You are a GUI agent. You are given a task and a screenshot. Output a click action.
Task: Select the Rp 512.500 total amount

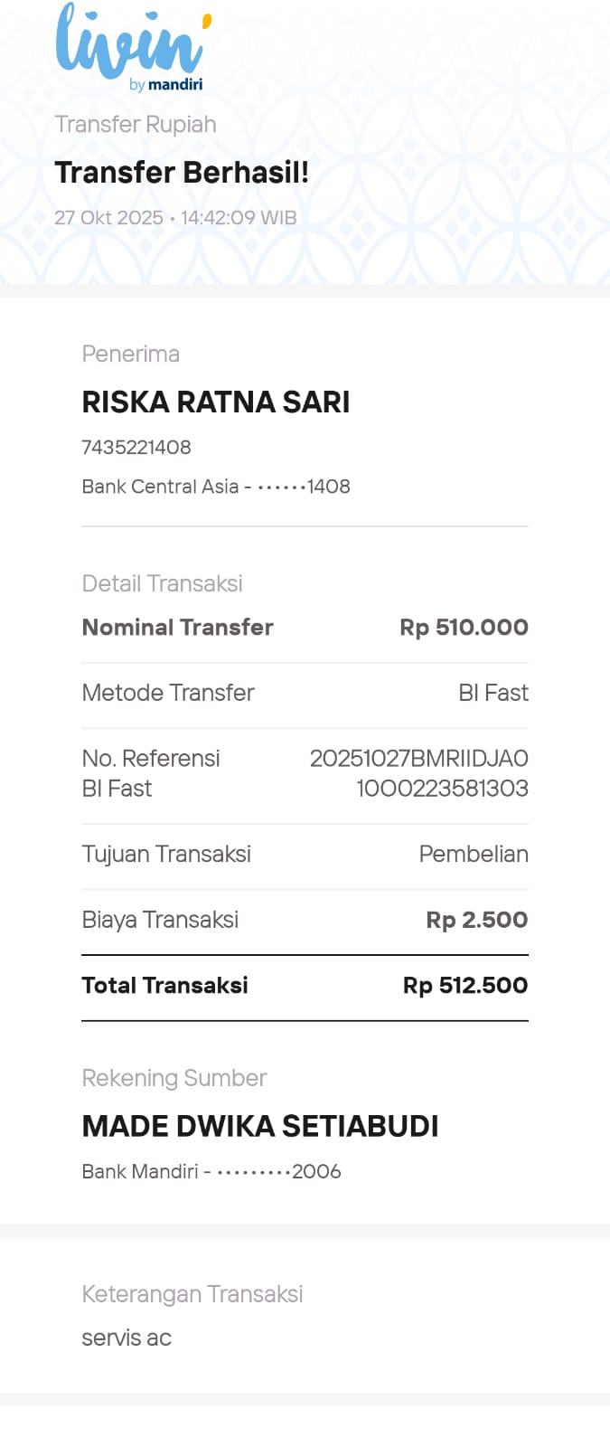coord(465,985)
